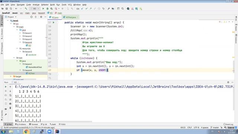Open the Problems tool window tab
The image size is (238, 134).
(21, 124)
